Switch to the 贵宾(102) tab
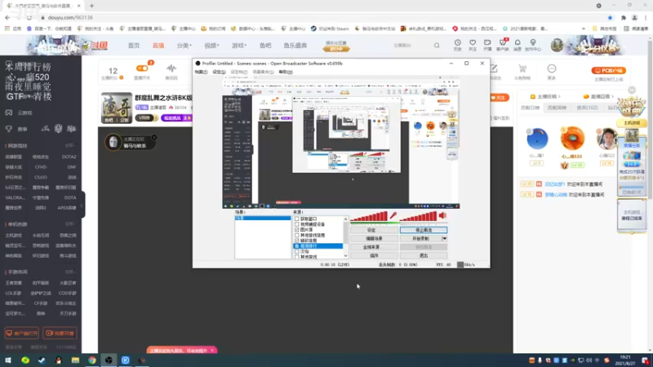The image size is (653, 367). tap(587, 108)
